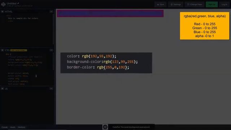Click the yellow CSS notice badge
Image resolution: width=231 pixels, height=130 pixels.
click(18, 50)
